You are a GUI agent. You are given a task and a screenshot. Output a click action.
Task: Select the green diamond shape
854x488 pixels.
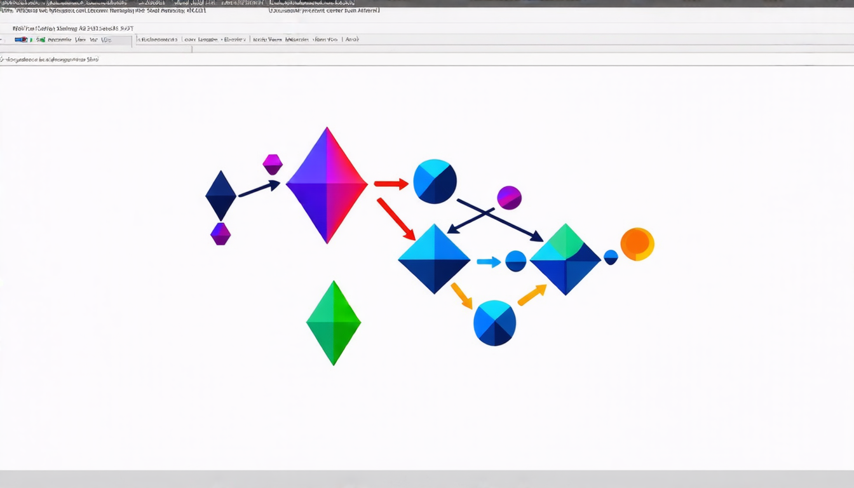pyautogui.click(x=334, y=323)
